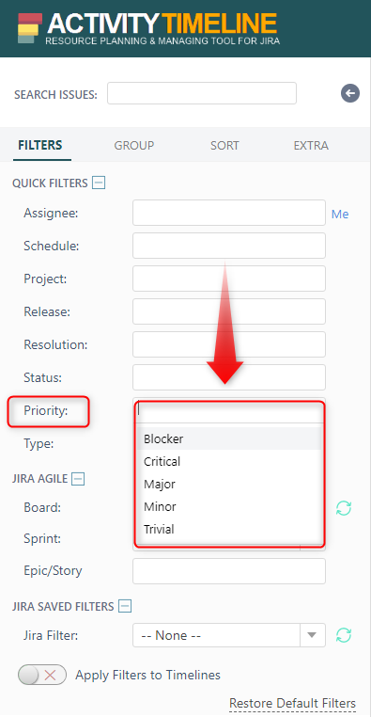Click the Me assignee link
Viewport: 371px width, 717px height.
coord(340,214)
